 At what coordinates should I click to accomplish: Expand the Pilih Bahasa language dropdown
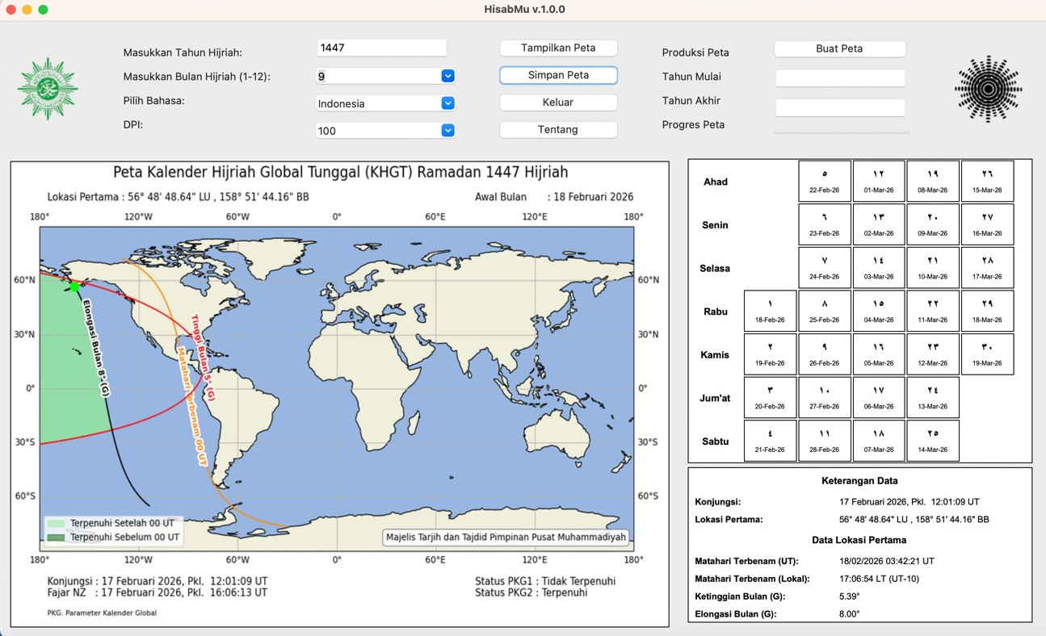(447, 103)
